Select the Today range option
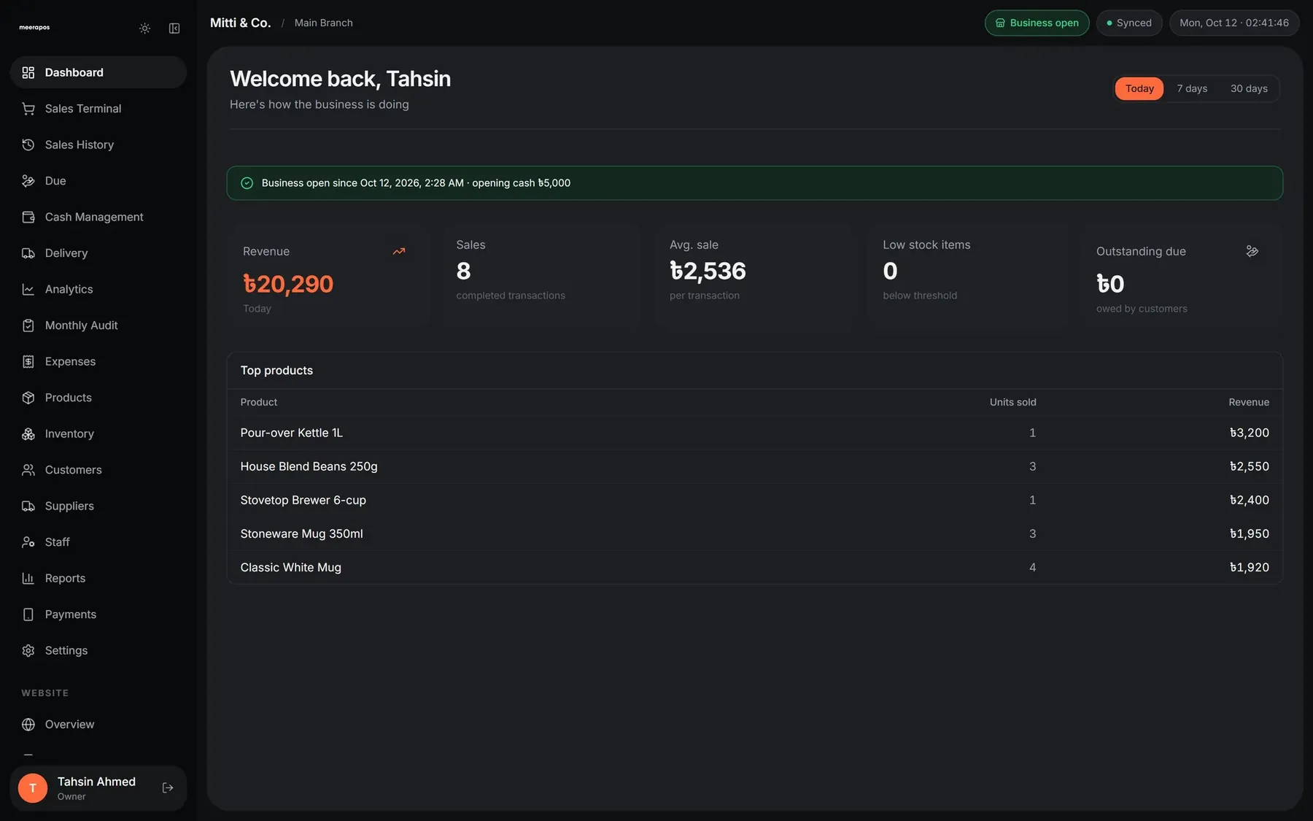Viewport: 1313px width, 821px height. click(x=1139, y=88)
